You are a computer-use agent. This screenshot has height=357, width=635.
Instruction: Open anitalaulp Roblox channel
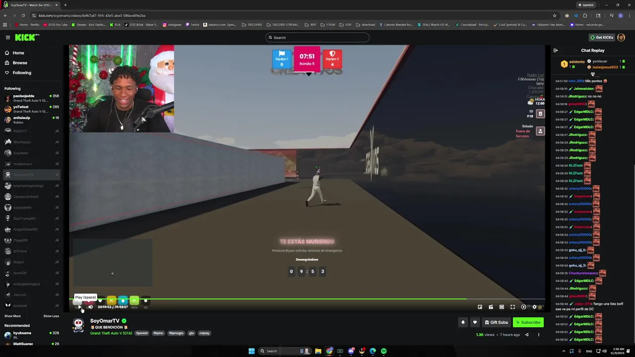[x=32, y=120]
